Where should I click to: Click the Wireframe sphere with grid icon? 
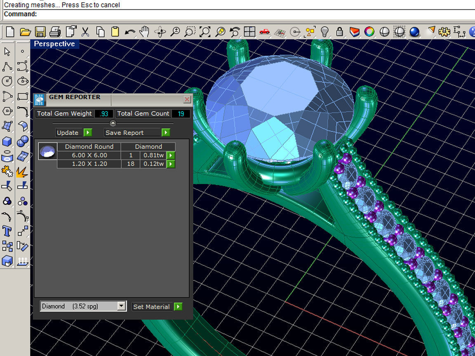399,31
